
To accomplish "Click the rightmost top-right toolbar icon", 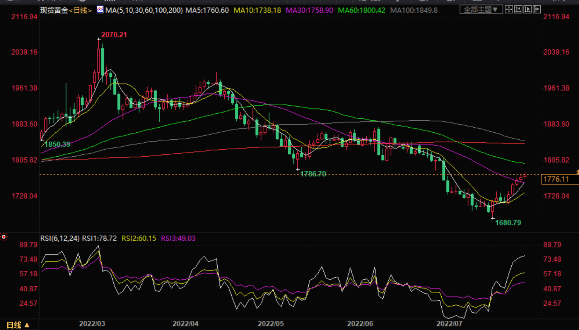I will point(537,10).
